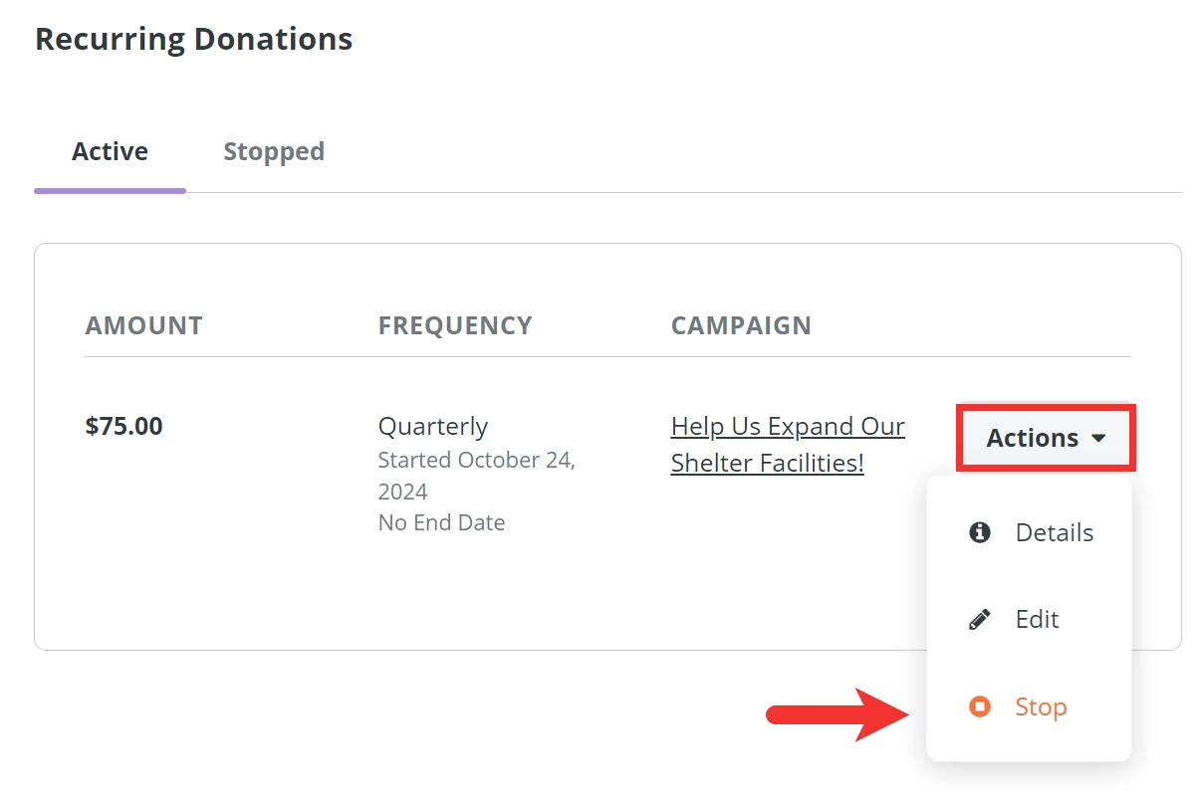Click the AMOUNT column header
1198x796 pixels.
(x=143, y=325)
